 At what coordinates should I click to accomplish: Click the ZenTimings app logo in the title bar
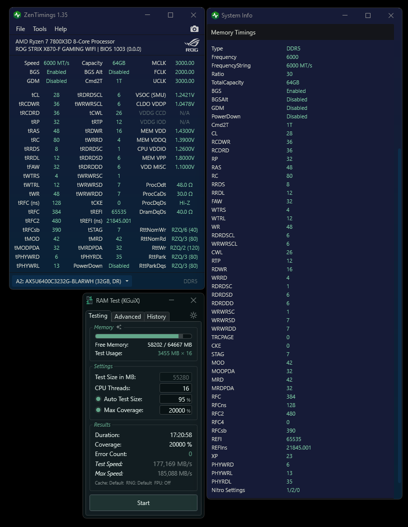click(17, 15)
